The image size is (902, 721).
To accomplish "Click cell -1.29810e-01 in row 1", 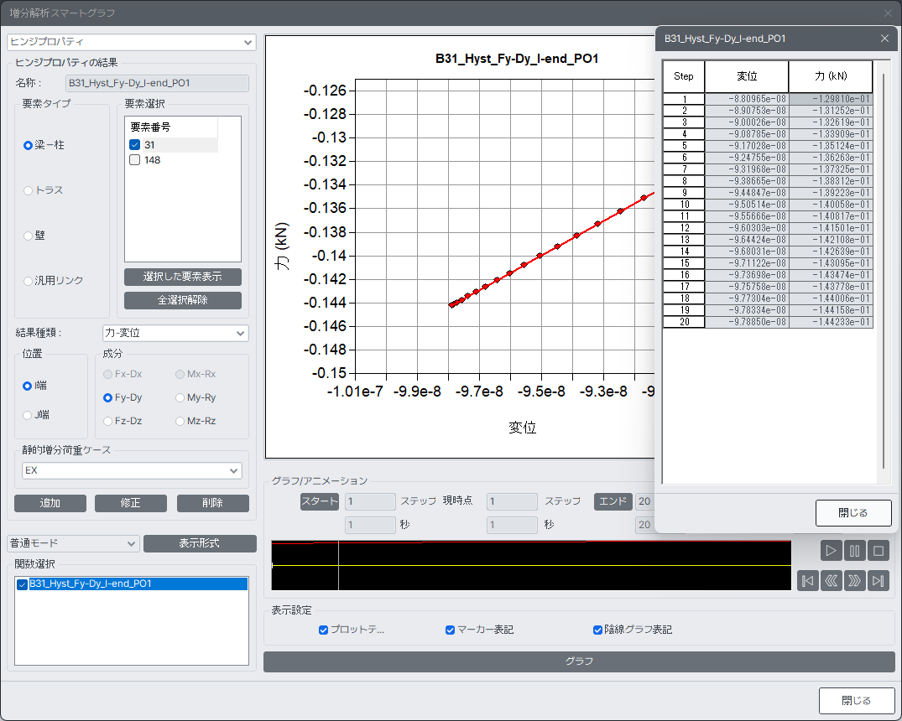I will click(831, 99).
